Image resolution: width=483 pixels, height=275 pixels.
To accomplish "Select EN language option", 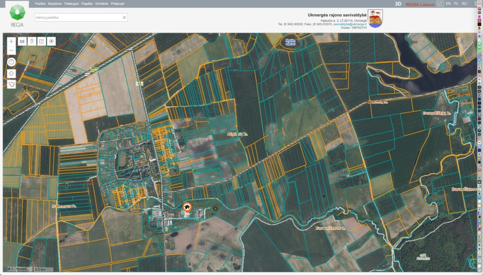I will tap(448, 4).
